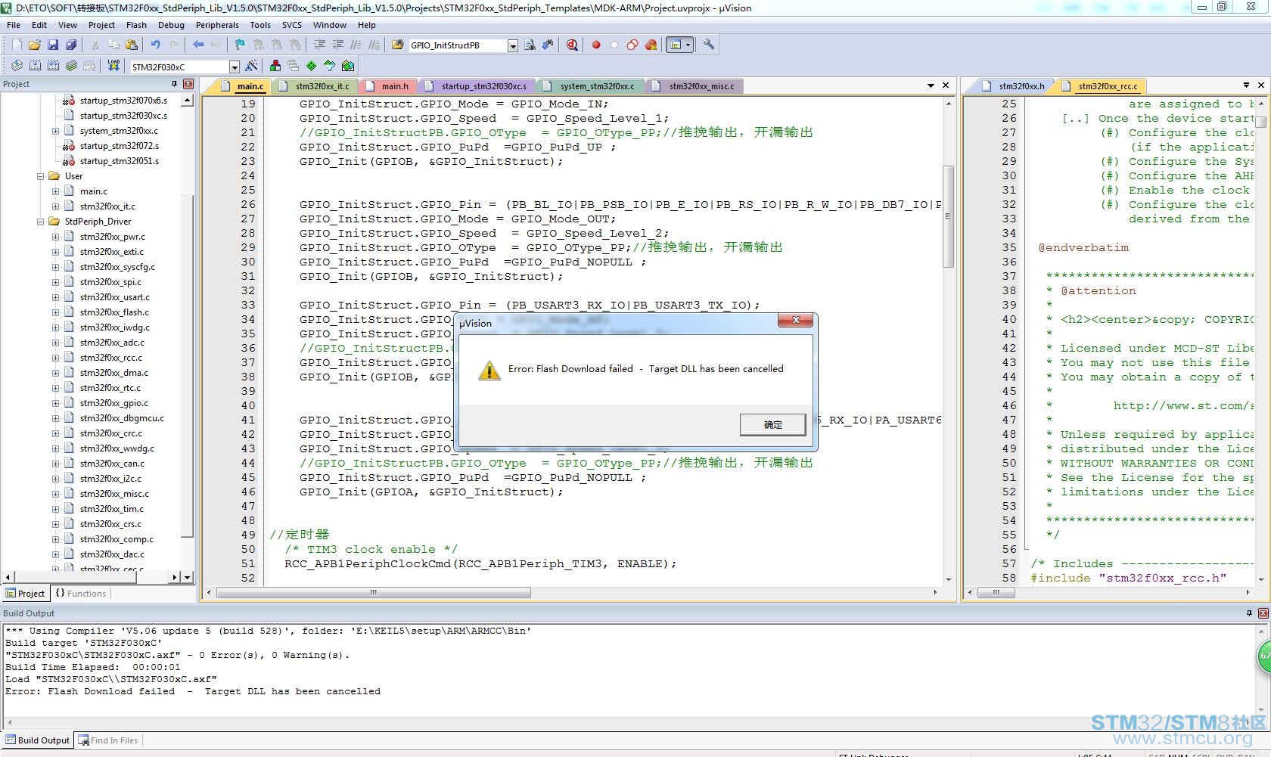
Task: Open window layout dropdown button
Action: [x=688, y=45]
